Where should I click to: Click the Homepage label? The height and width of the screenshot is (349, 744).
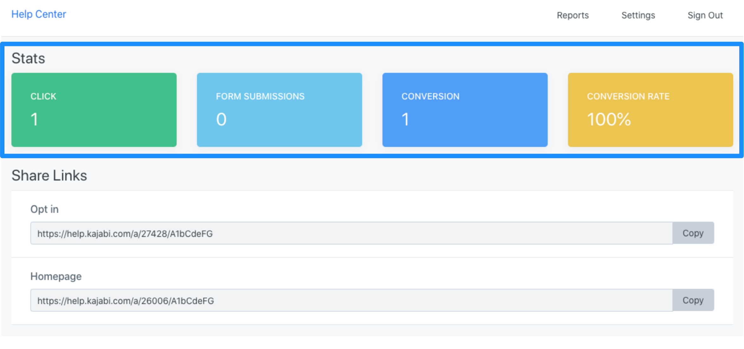tap(56, 276)
